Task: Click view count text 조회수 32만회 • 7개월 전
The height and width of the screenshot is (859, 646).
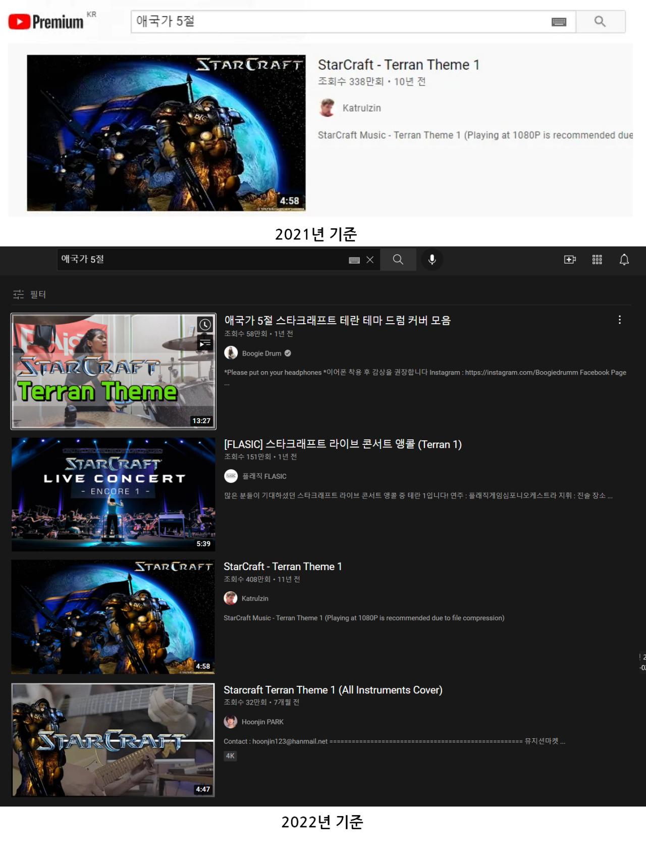Action: [261, 702]
